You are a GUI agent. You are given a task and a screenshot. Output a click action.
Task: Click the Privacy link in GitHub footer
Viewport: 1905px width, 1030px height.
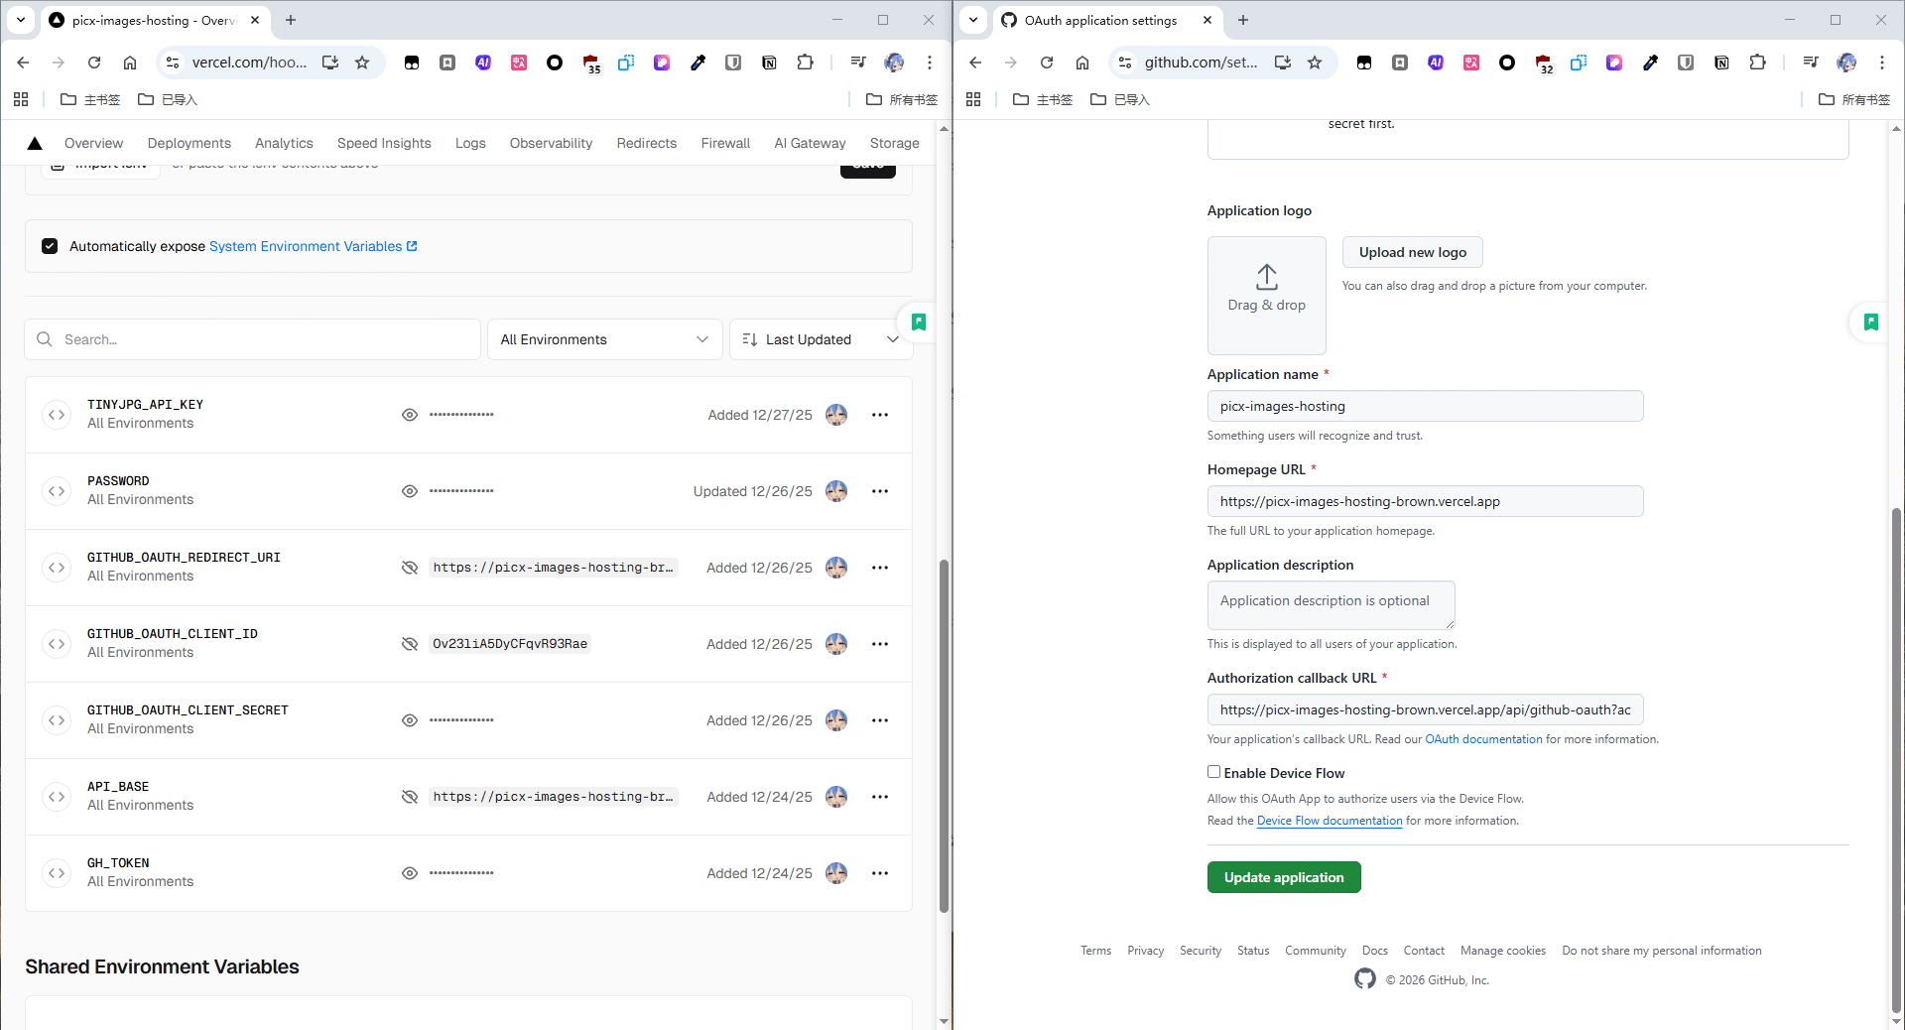(1145, 951)
